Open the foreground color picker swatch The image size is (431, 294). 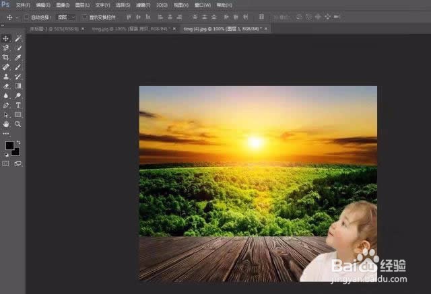point(9,145)
